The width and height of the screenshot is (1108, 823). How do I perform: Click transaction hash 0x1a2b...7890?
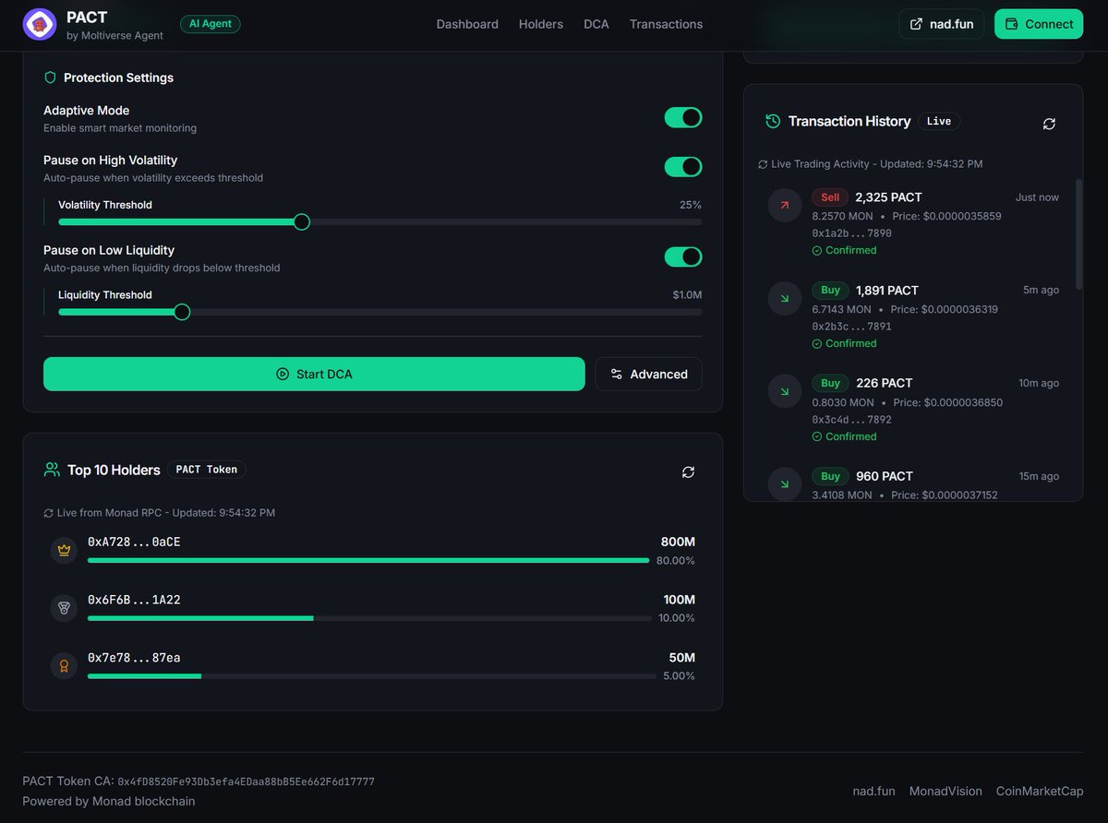pos(851,233)
